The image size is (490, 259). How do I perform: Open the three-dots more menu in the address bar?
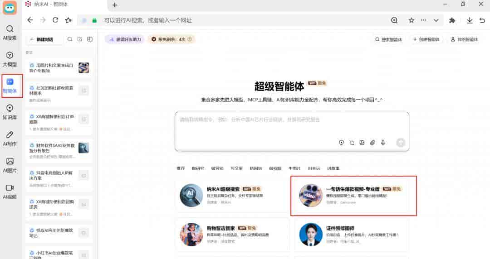[x=423, y=20]
